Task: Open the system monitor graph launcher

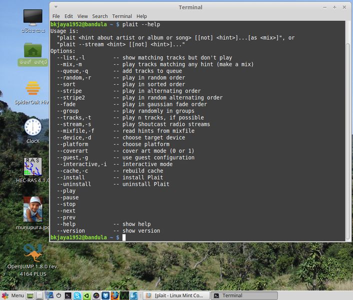Action: tap(124, 295)
